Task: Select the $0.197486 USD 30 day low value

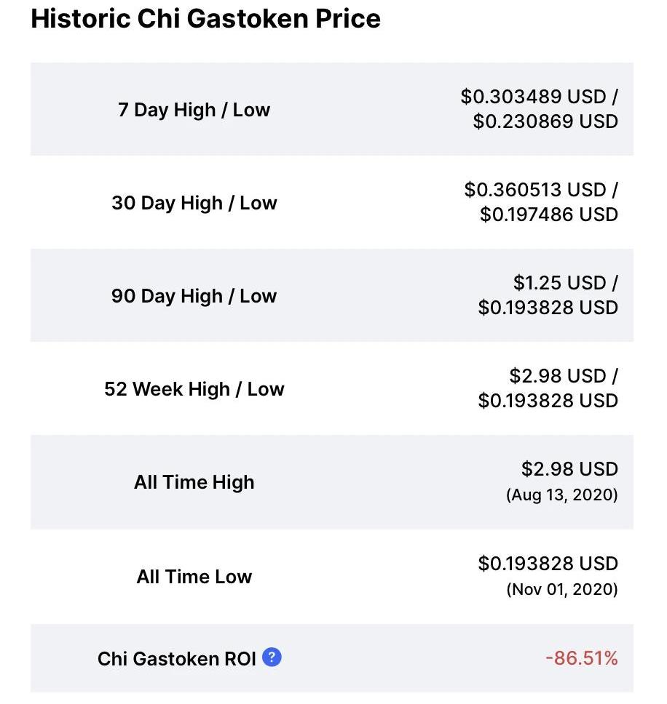Action: coord(549,214)
